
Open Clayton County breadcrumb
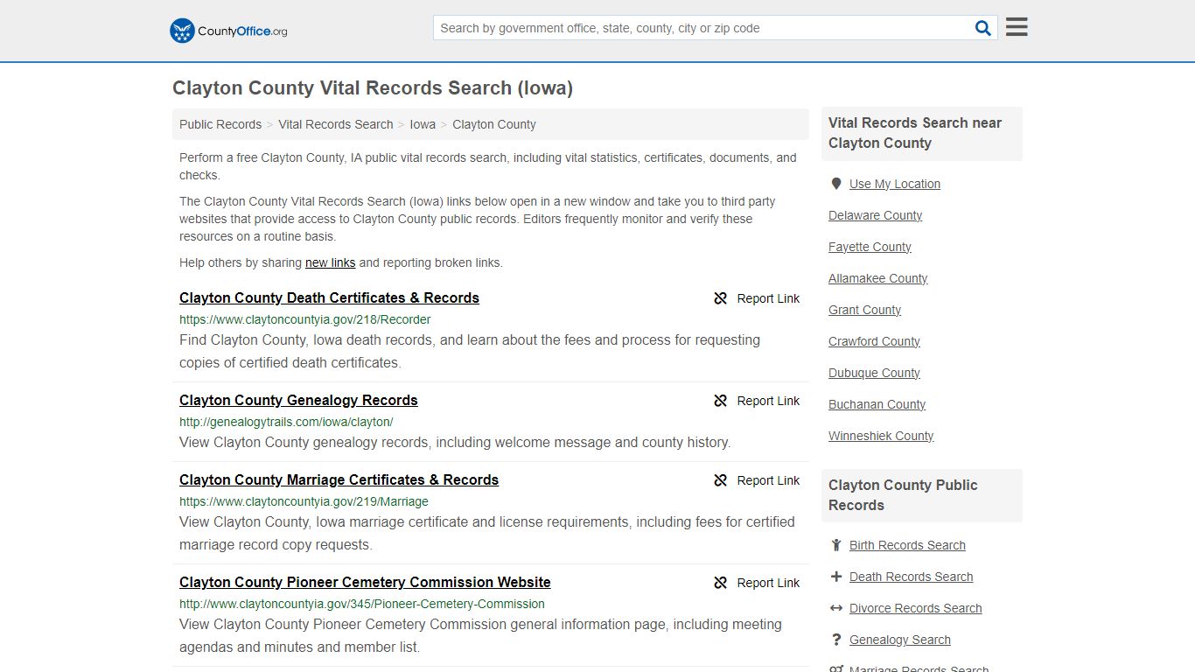494,124
